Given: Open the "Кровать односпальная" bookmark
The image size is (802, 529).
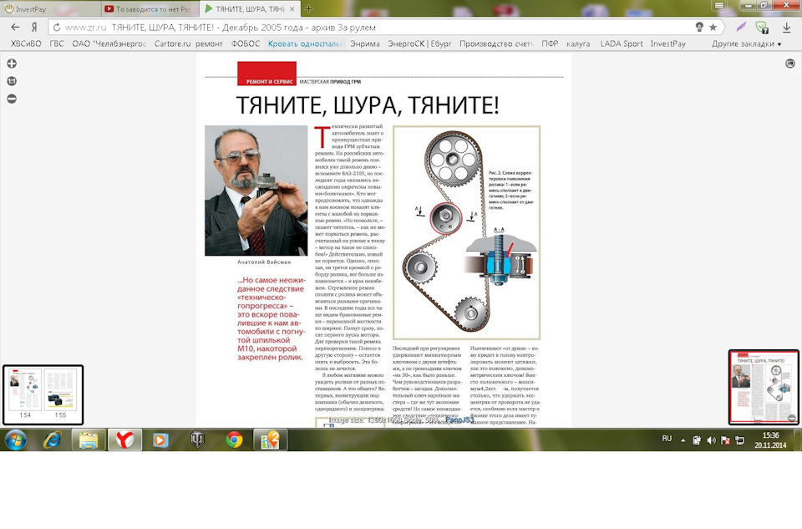Looking at the screenshot, I should (305, 43).
